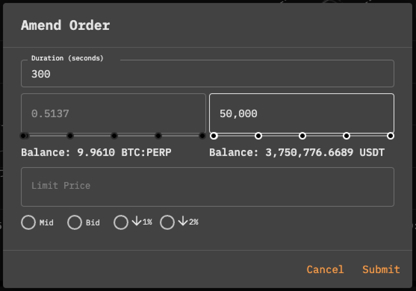Viewport: 416px width, 291px height.
Task: Click the BTC quantity field showing 0.5137
Action: tap(113, 113)
